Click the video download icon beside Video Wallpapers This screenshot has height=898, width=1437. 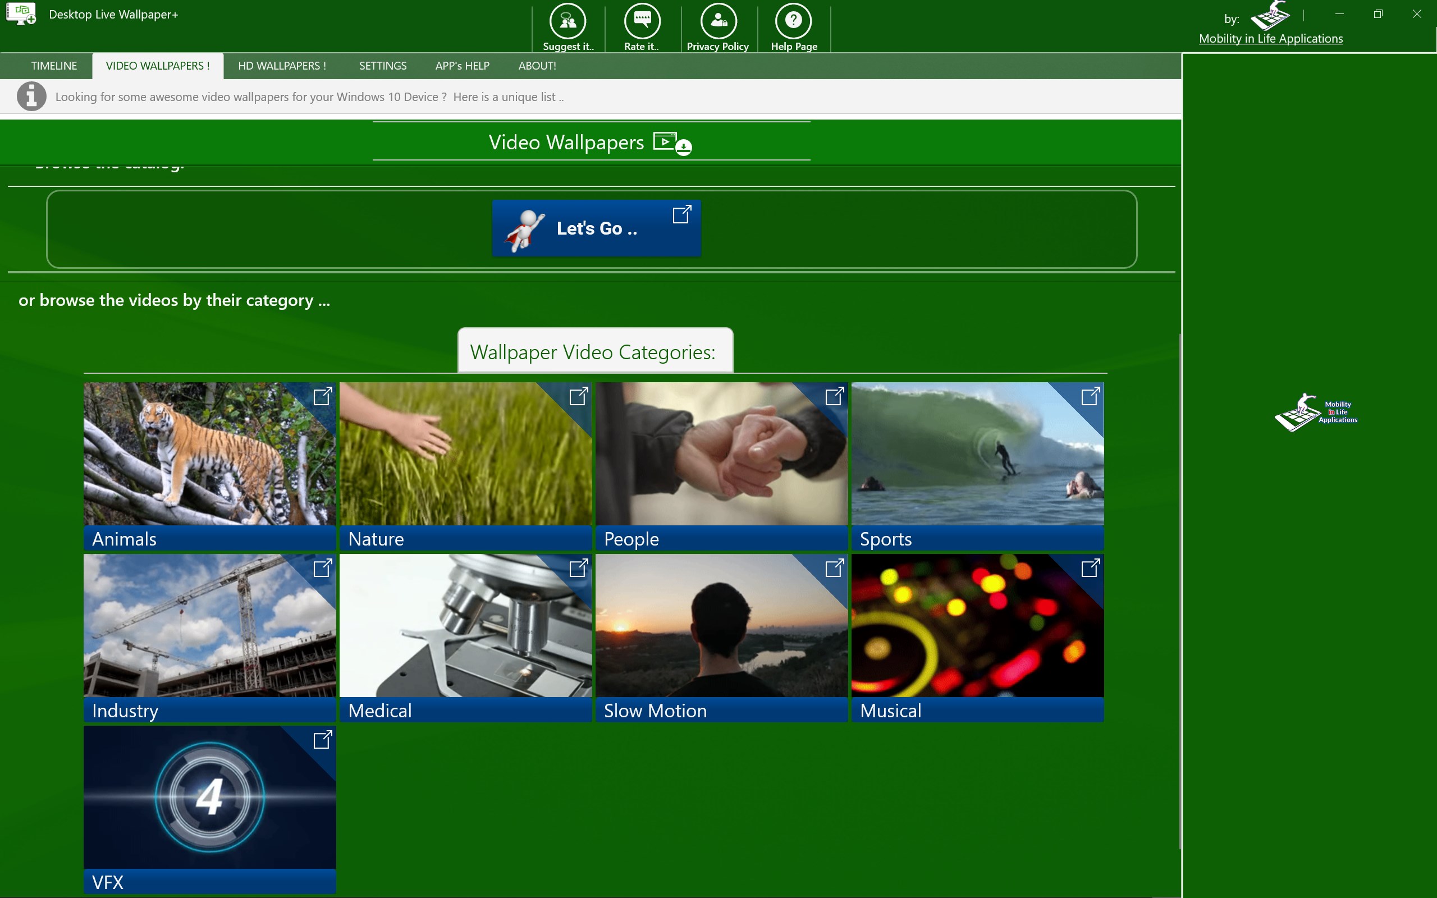(x=672, y=143)
